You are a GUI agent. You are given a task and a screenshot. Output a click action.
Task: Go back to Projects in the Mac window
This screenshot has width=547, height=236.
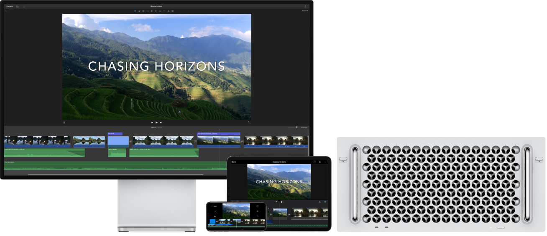point(10,7)
